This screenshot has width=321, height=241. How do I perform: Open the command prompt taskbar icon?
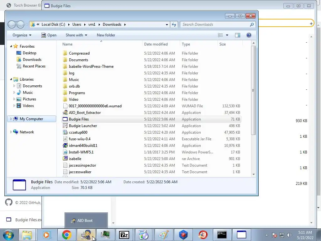(222, 235)
